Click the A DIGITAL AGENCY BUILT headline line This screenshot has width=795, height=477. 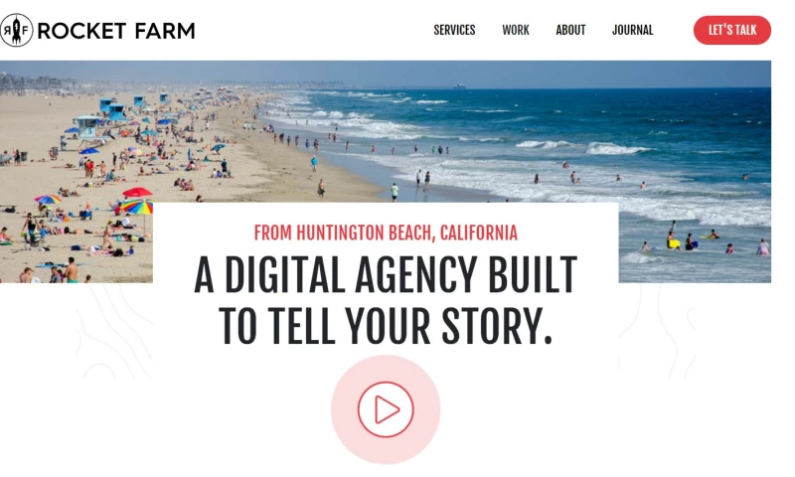[386, 274]
